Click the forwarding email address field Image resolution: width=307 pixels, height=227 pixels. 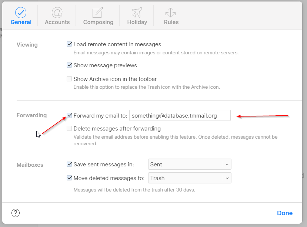pos(180,116)
